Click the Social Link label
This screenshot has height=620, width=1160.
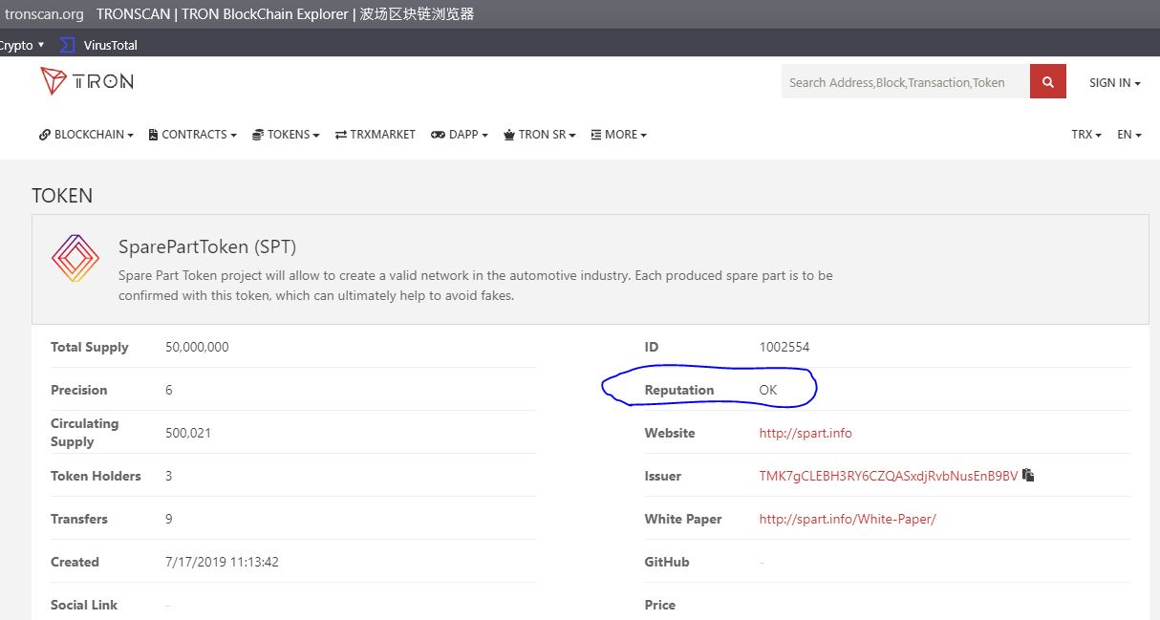click(84, 605)
